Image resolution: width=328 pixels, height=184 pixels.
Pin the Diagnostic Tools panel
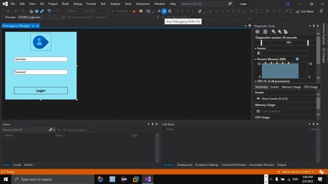click(314, 26)
